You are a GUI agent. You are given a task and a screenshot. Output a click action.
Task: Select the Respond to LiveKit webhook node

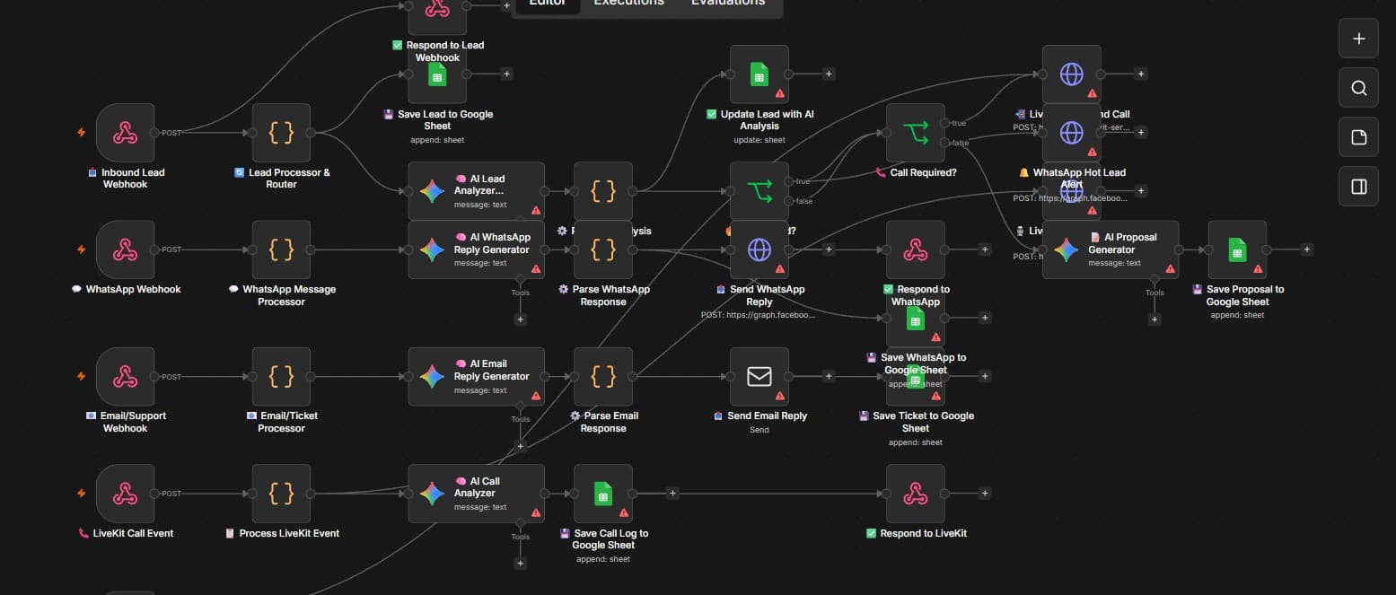tap(915, 494)
